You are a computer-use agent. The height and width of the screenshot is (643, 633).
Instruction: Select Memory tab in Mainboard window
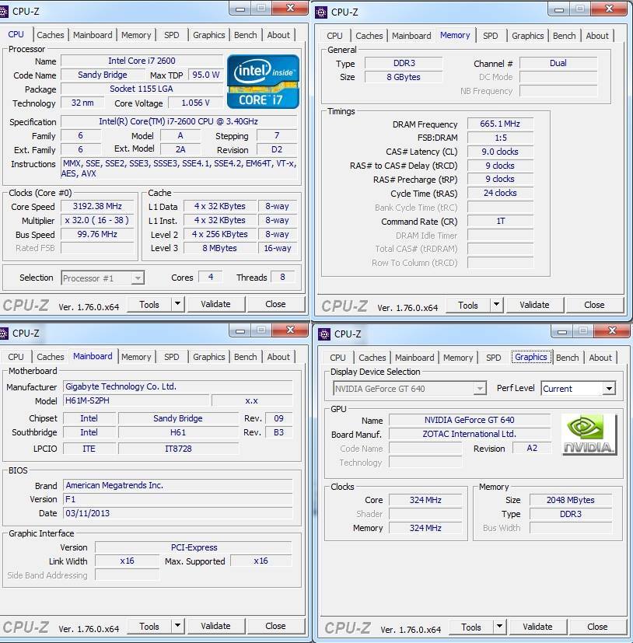coord(136,357)
